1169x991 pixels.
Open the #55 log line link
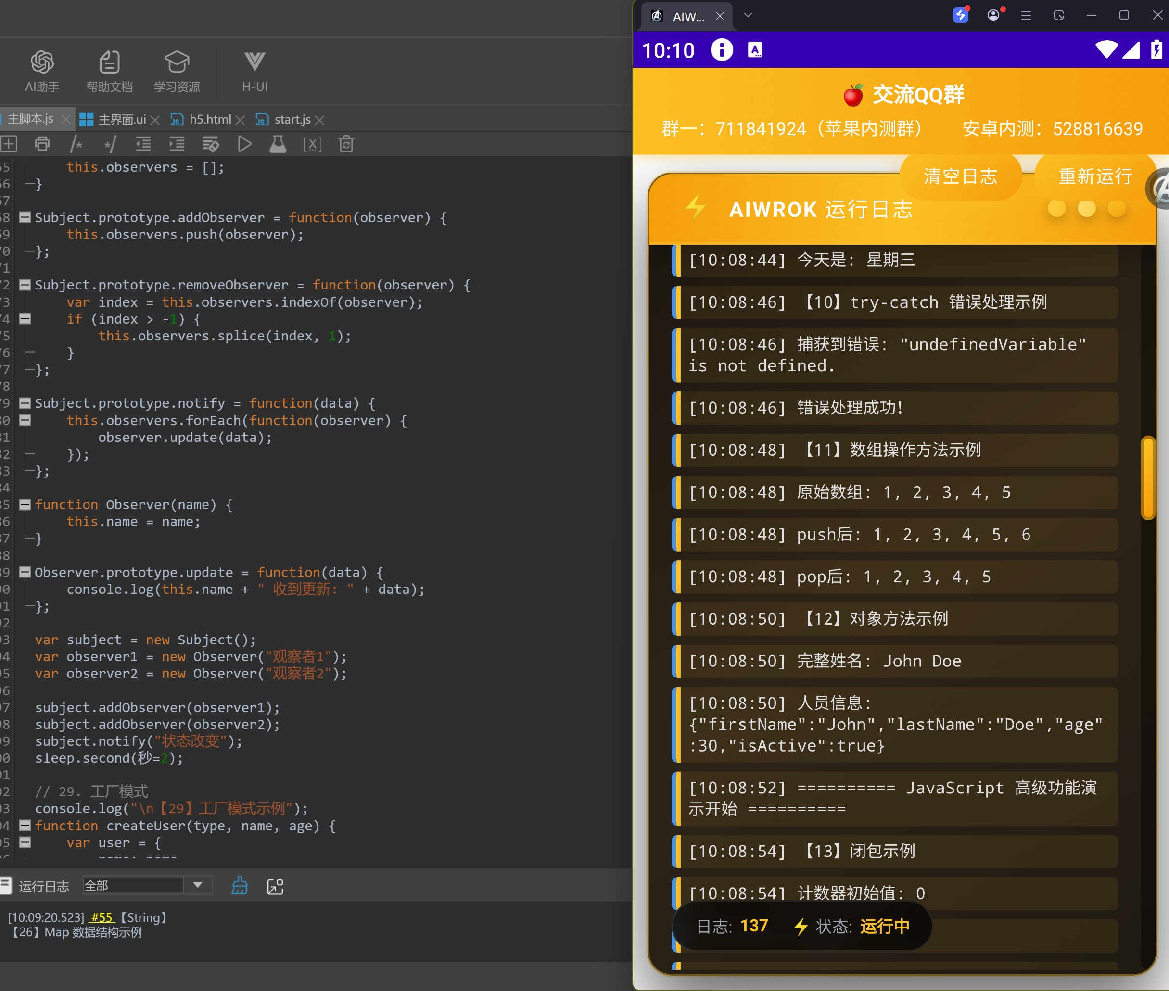(x=102, y=917)
